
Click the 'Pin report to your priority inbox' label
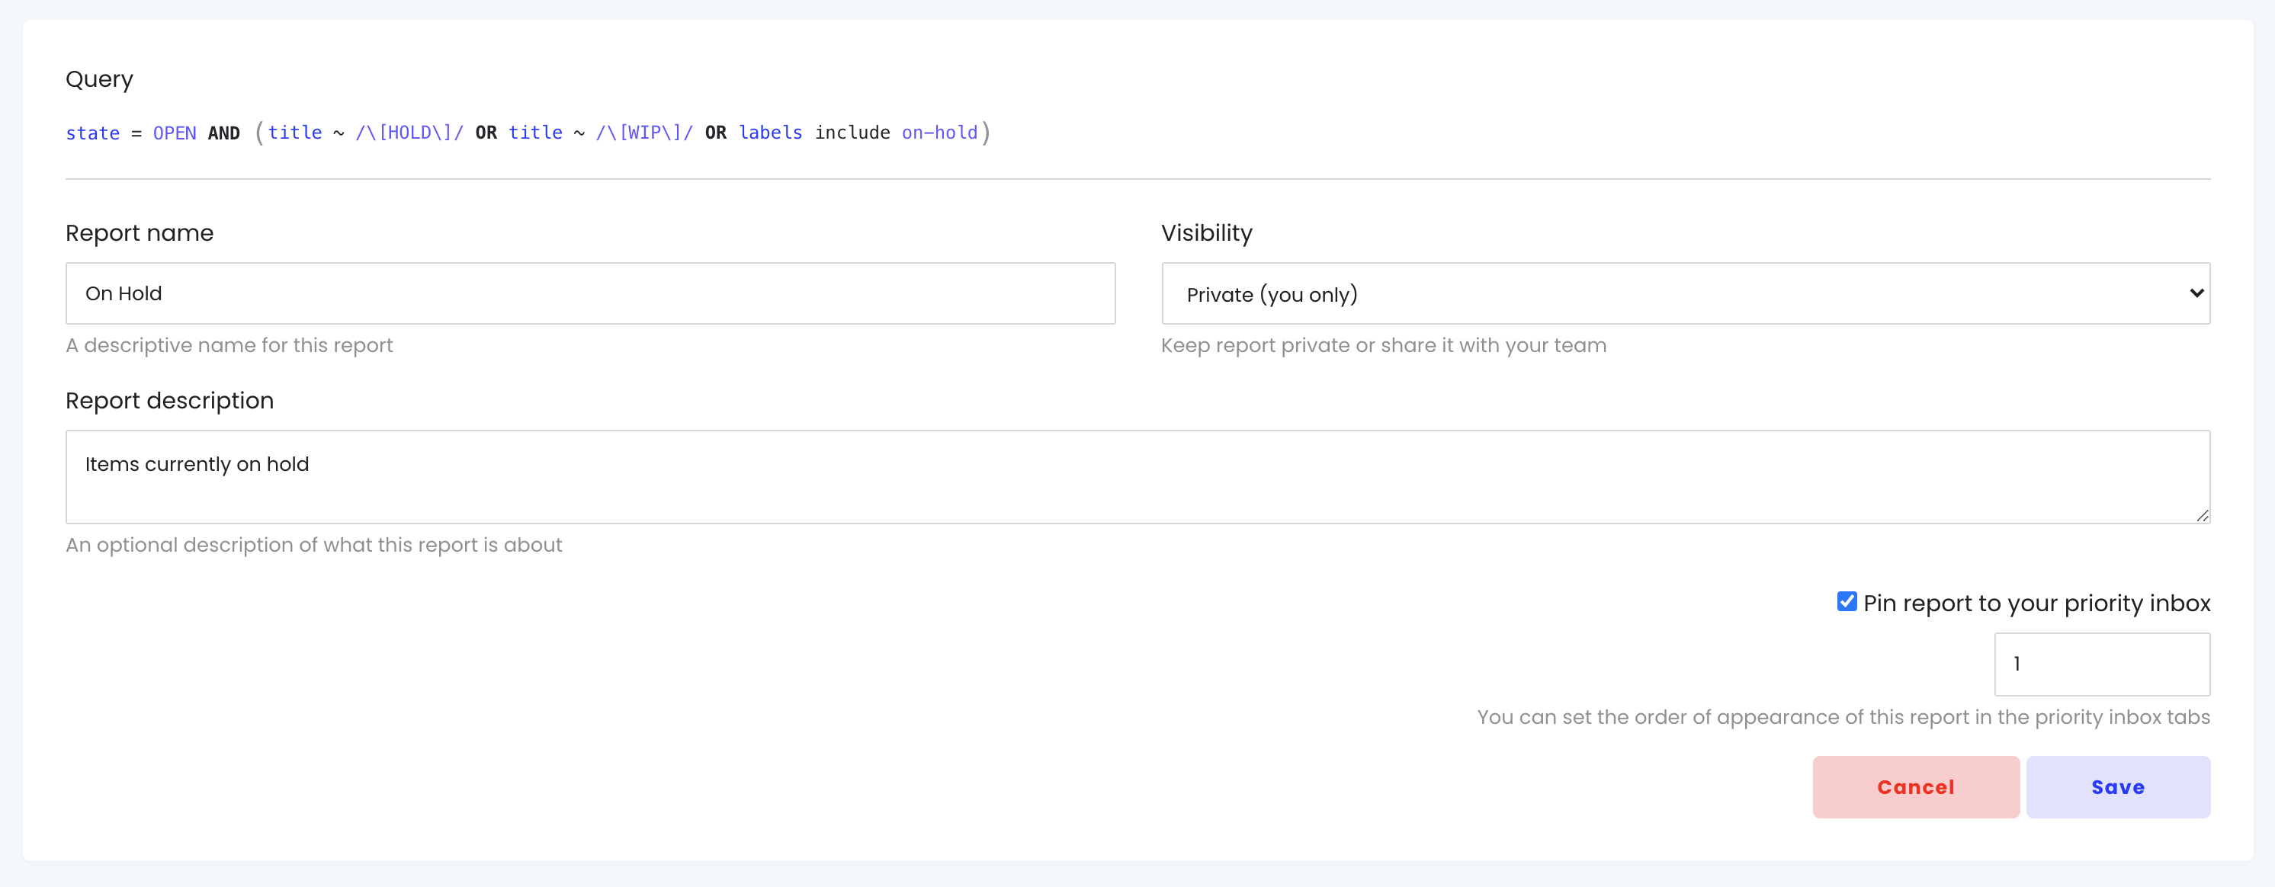[2036, 603]
